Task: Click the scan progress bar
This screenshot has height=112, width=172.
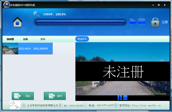Action: pyautogui.click(x=80, y=22)
